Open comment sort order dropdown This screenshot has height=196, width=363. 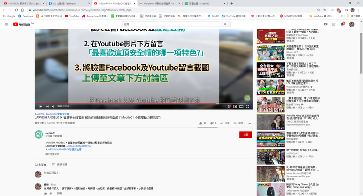(59, 165)
